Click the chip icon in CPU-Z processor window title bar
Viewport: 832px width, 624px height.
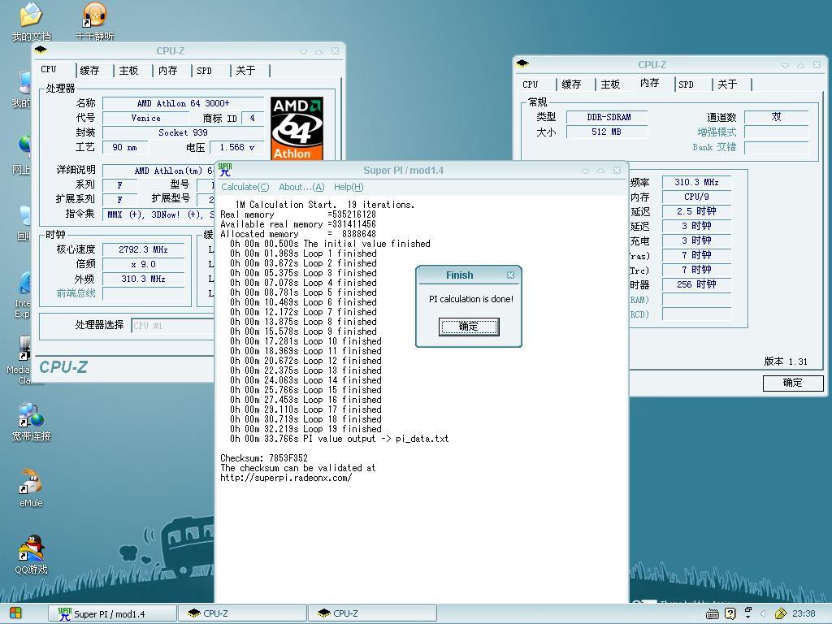[41, 50]
